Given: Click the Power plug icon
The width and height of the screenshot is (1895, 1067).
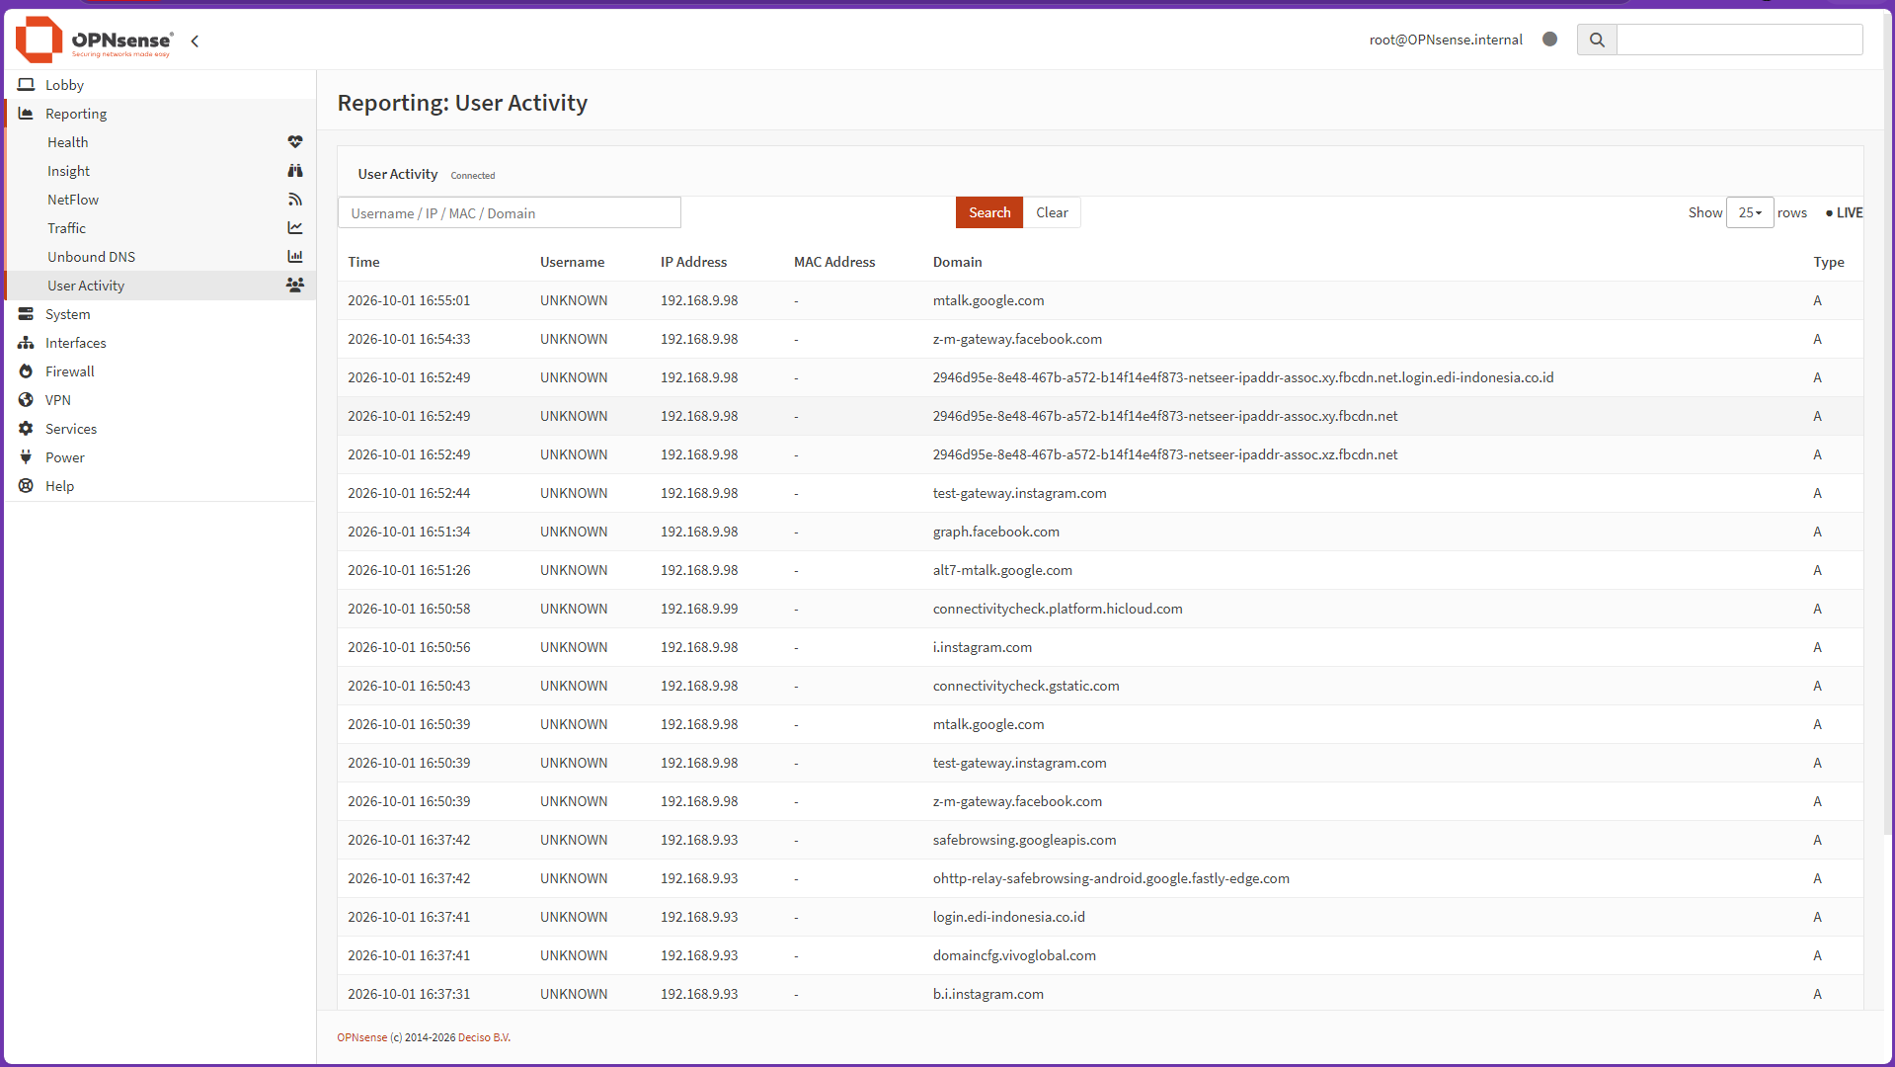Looking at the screenshot, I should coord(26,457).
